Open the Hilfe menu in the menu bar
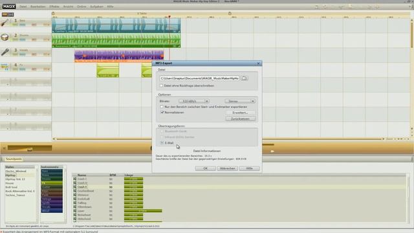 pyautogui.click(x=110, y=6)
